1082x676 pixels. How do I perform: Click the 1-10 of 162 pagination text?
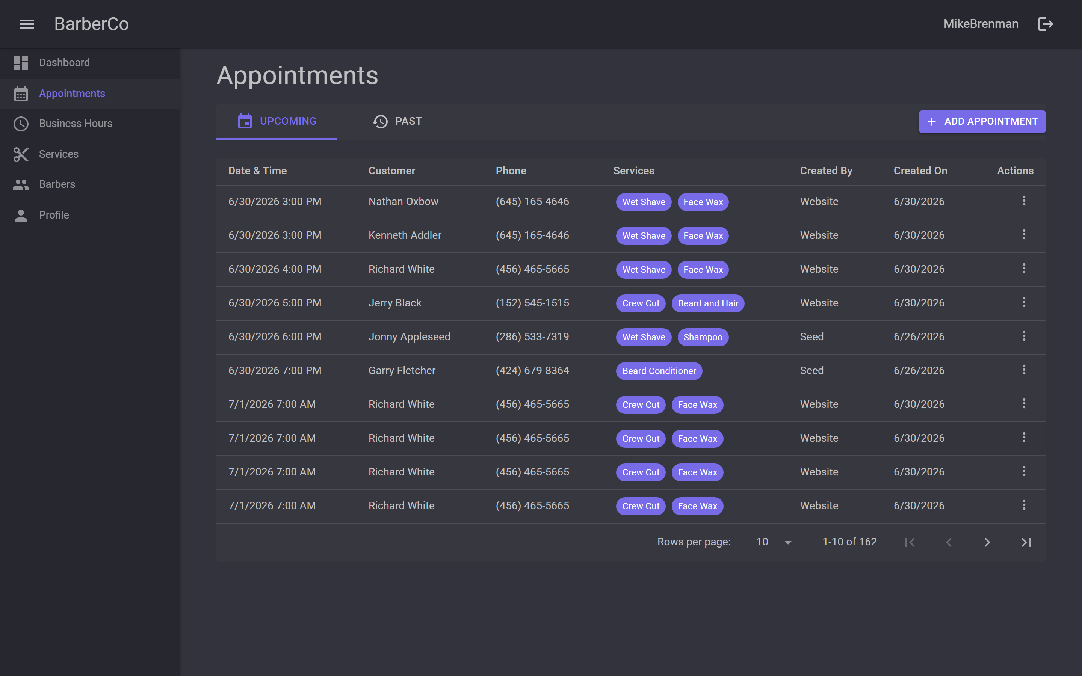pyautogui.click(x=849, y=542)
